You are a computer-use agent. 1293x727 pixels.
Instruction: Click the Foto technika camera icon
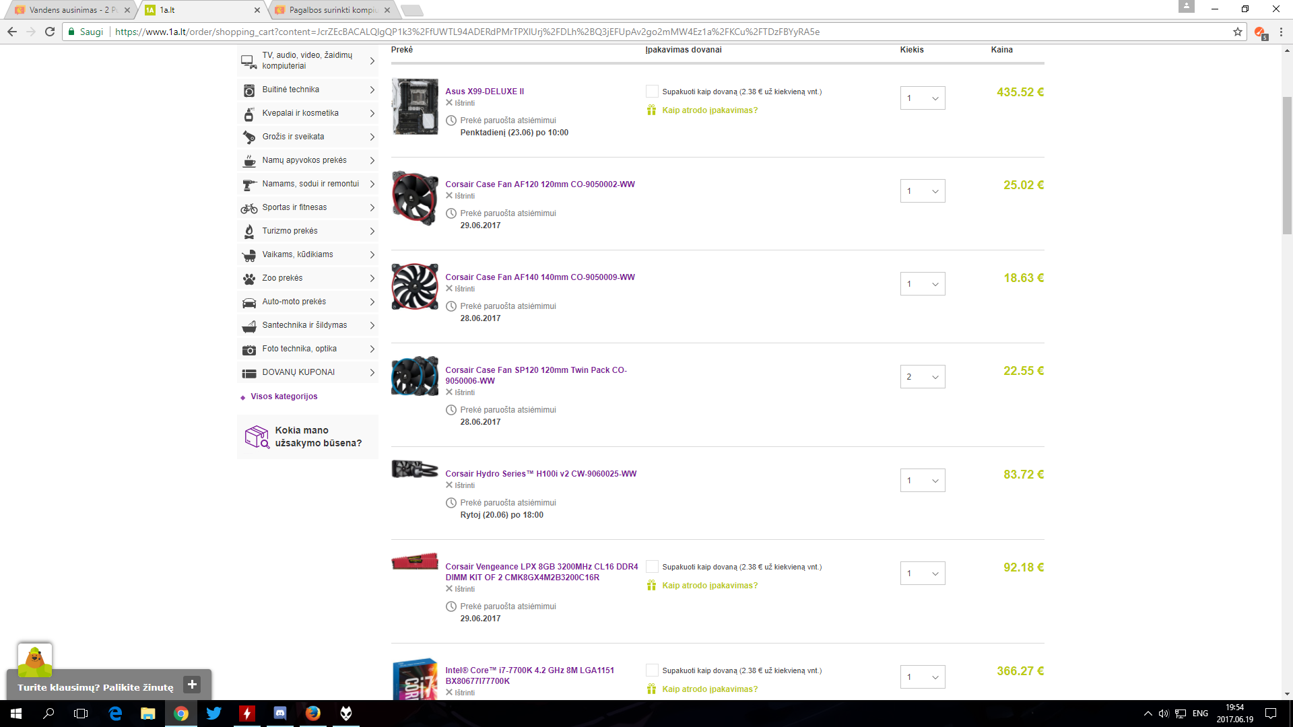(x=249, y=349)
